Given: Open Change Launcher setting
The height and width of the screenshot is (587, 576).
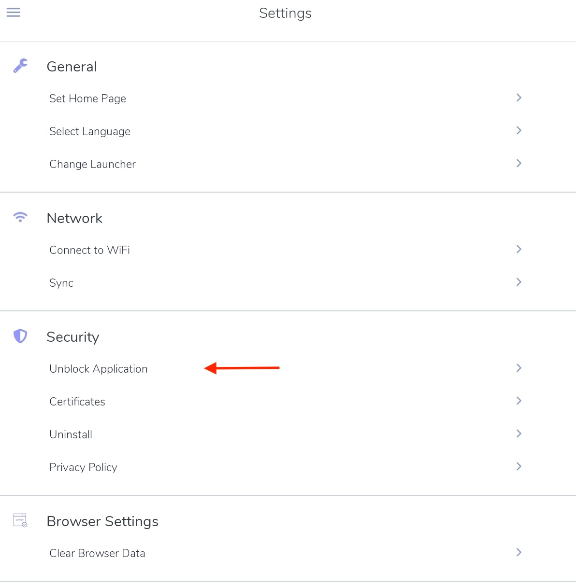Looking at the screenshot, I should pos(288,164).
